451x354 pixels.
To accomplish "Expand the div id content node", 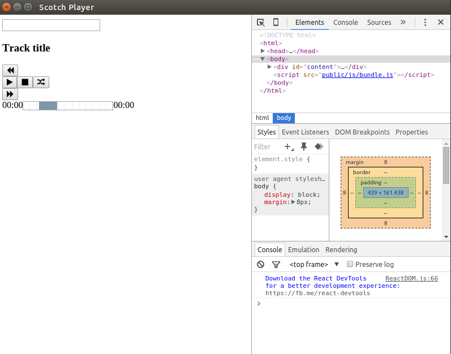I will [269, 67].
